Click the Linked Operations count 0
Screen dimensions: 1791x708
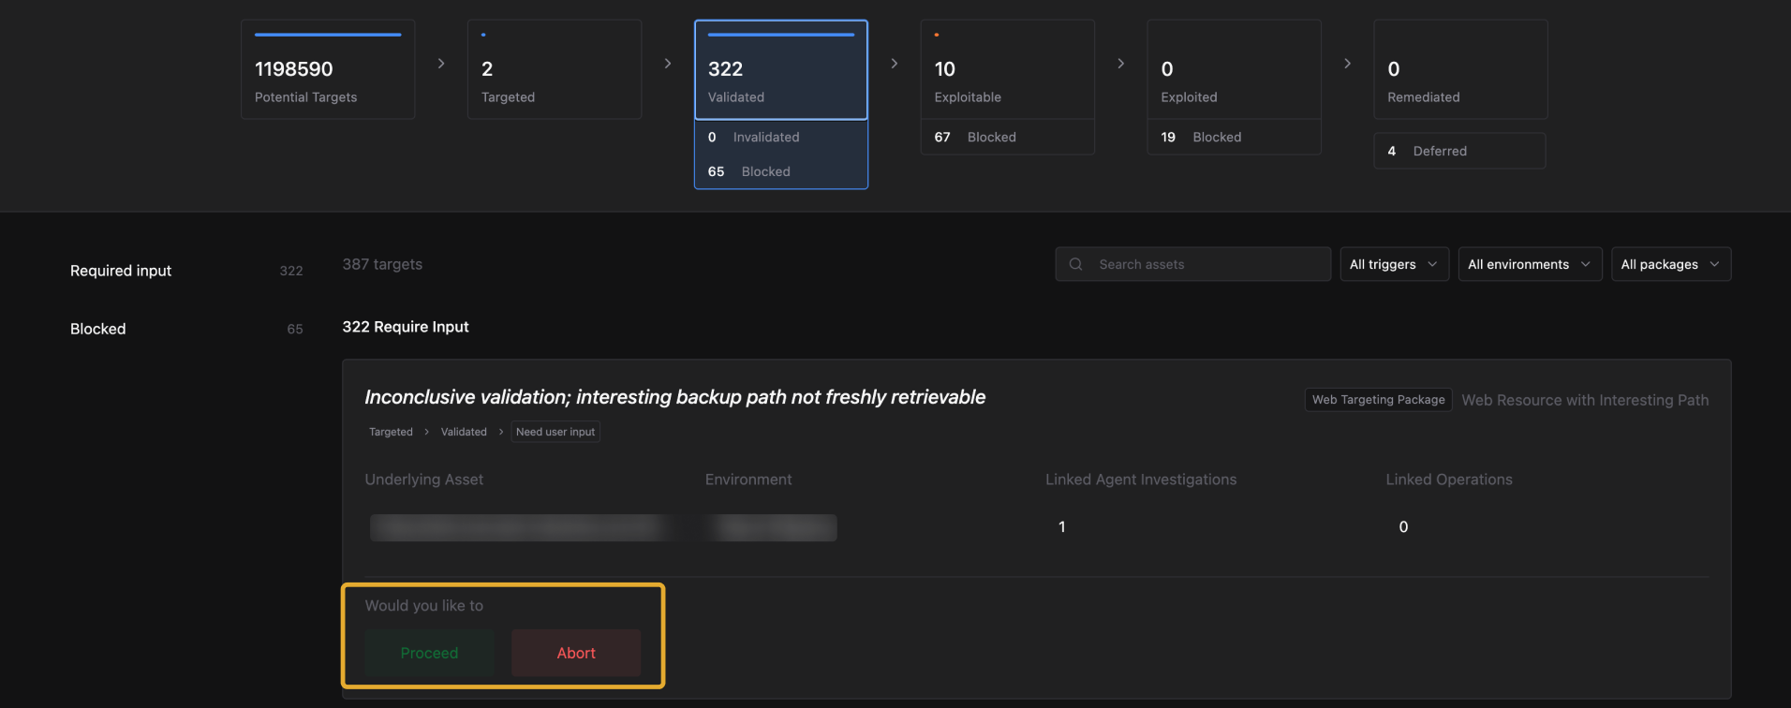pos(1403,527)
